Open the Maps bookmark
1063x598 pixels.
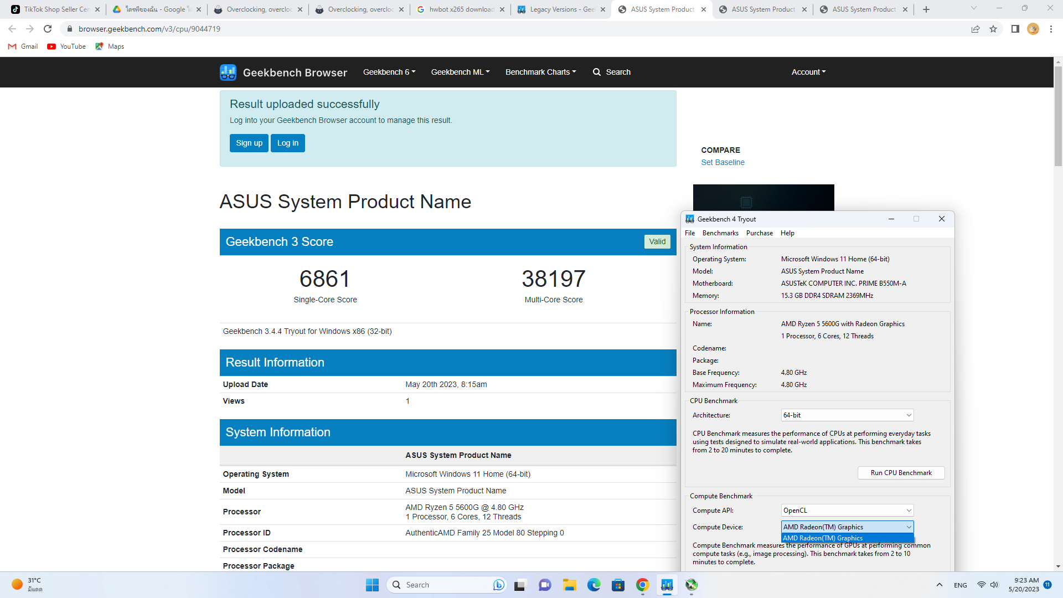(x=110, y=47)
